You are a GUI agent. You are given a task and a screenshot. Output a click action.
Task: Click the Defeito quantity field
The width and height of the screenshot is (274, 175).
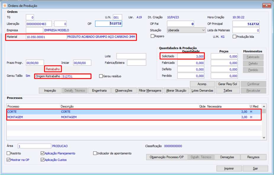click(191, 69)
